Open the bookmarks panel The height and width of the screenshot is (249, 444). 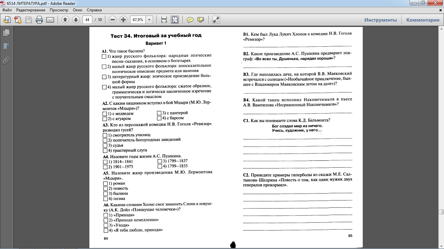click(x=6, y=46)
